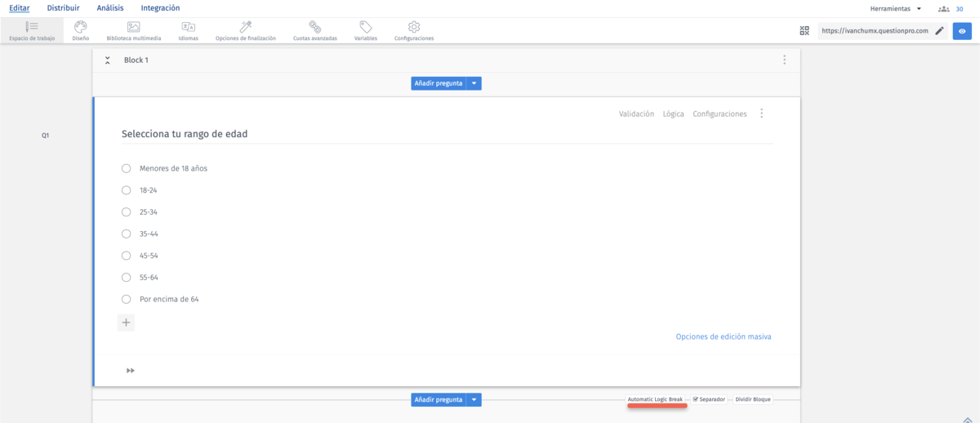980x423 pixels.
Task: Click answer text 55-64
Action: click(x=149, y=278)
